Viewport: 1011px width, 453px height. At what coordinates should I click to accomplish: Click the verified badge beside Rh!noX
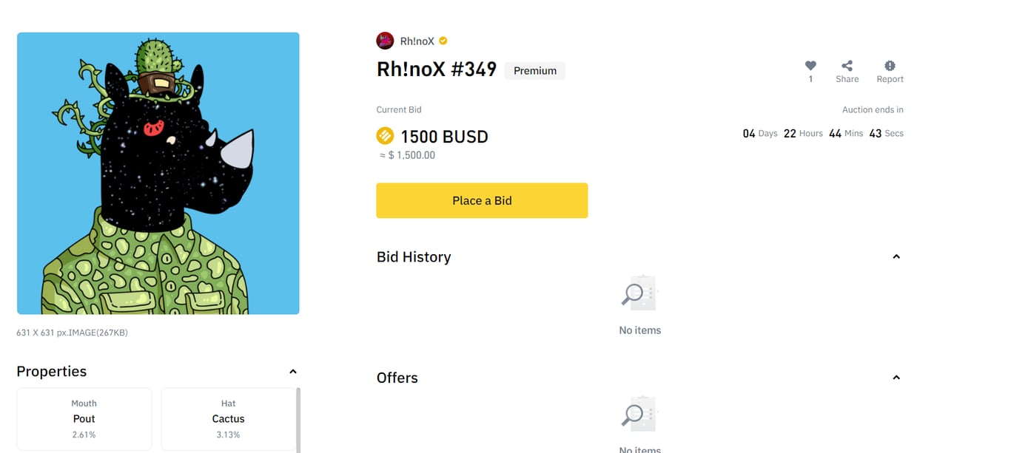[x=443, y=41]
